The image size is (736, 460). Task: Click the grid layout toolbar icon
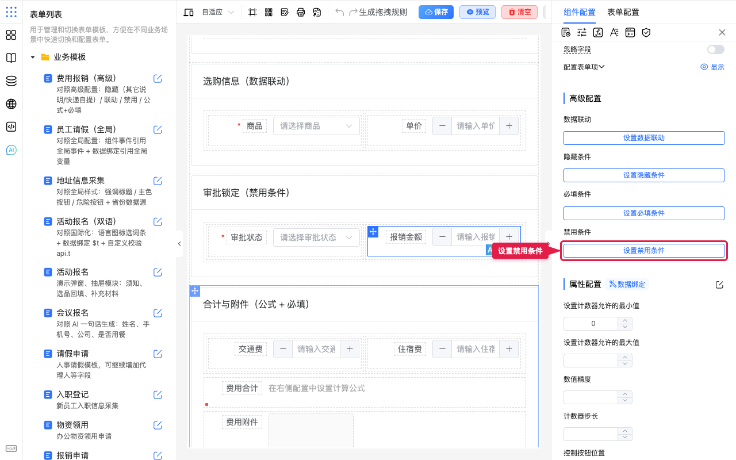[269, 12]
